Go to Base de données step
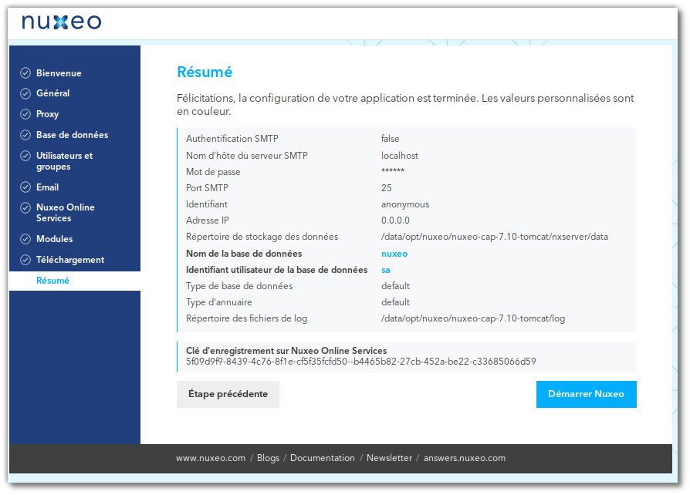The image size is (690, 495). (x=73, y=135)
